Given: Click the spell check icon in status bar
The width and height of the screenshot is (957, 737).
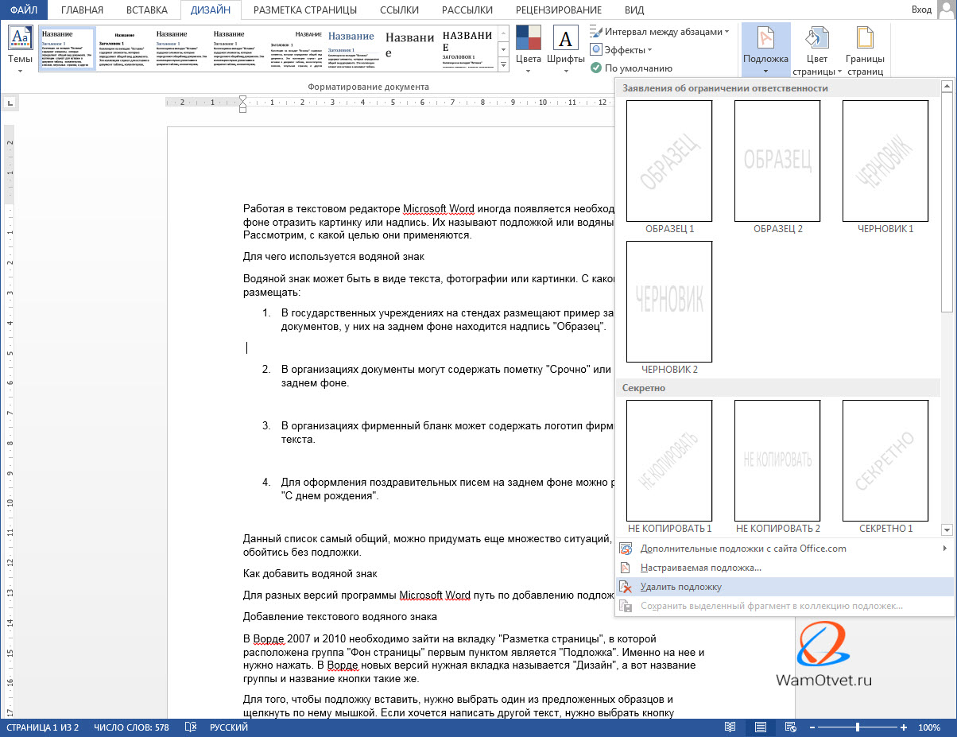Looking at the screenshot, I should [x=191, y=727].
